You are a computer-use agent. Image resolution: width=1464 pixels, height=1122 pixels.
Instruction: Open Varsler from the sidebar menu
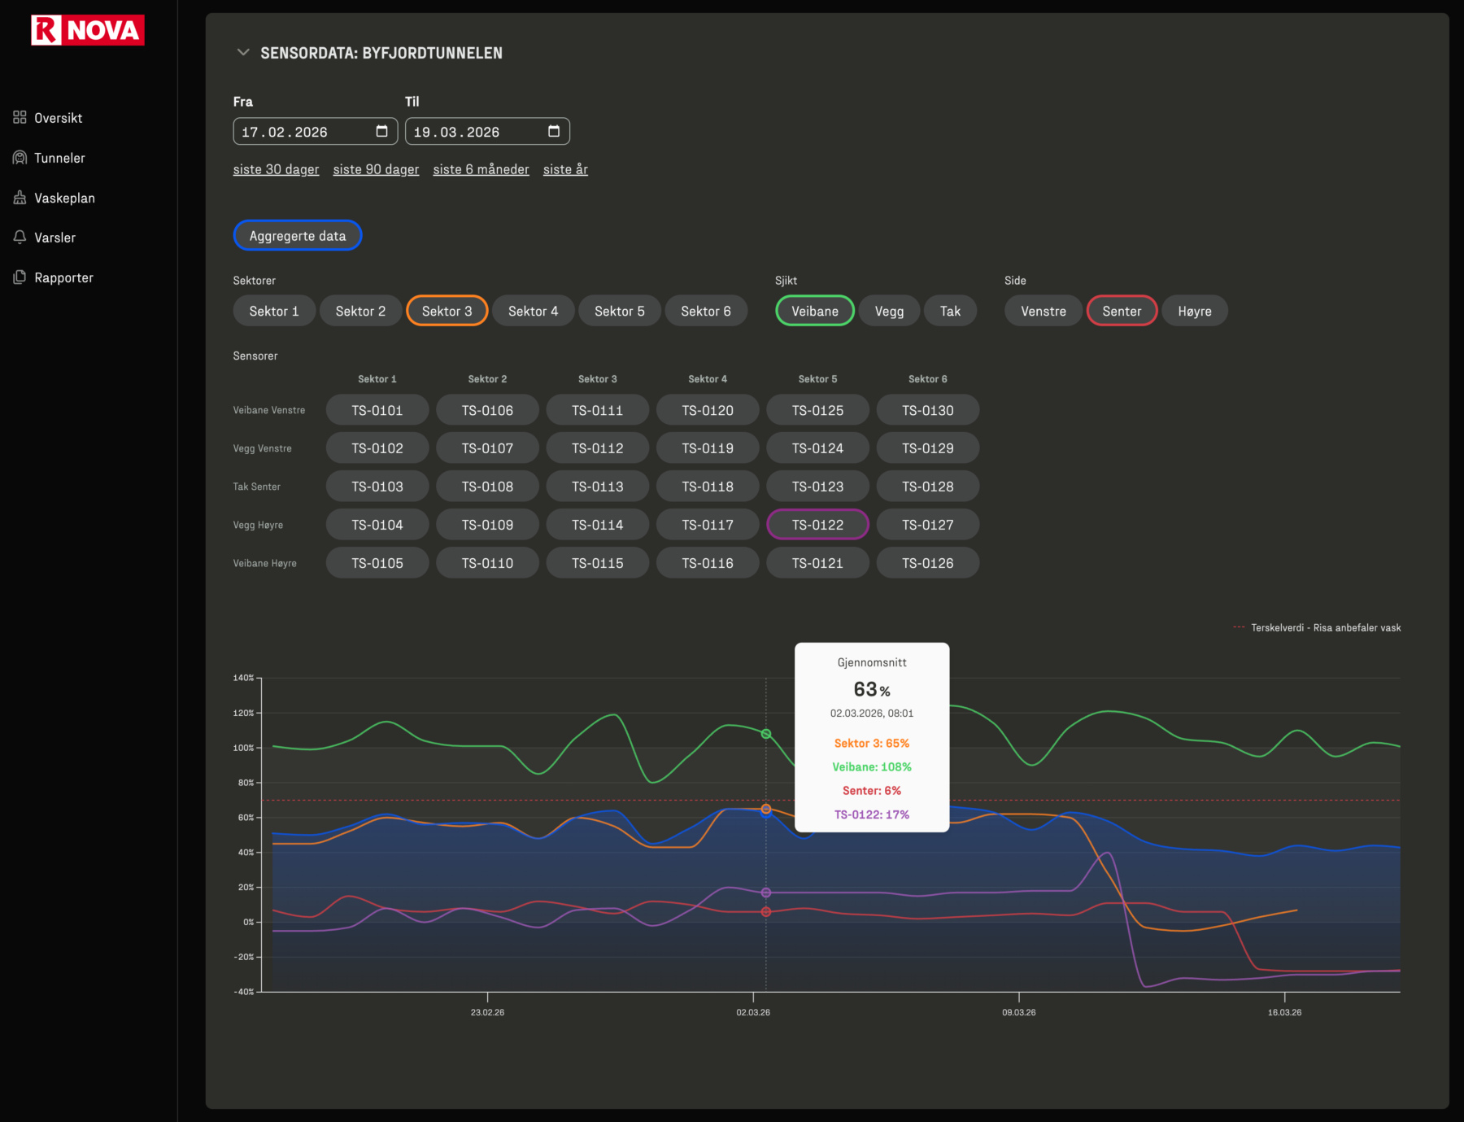coord(54,238)
